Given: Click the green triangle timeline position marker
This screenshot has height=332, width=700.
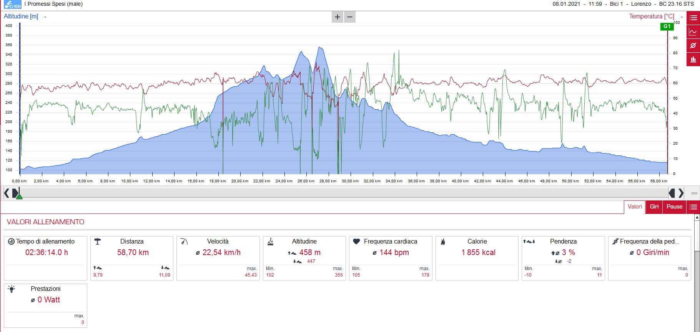Looking at the screenshot, I should 19,196.
